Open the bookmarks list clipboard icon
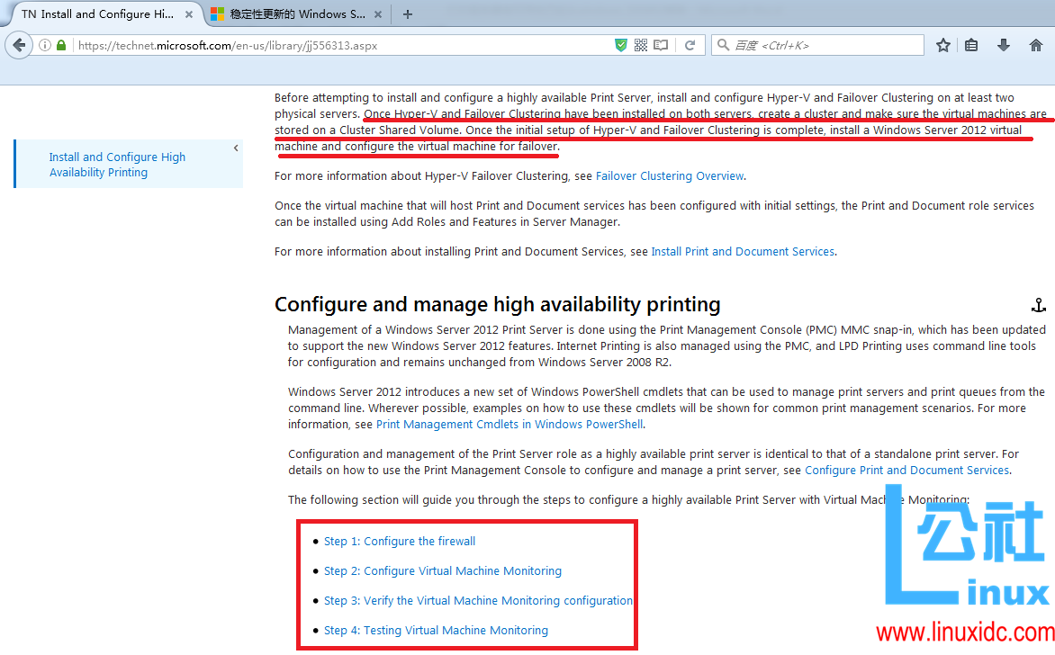The height and width of the screenshot is (655, 1055). point(971,45)
